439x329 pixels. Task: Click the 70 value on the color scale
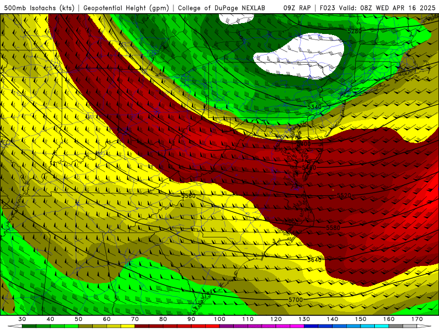pos(135,319)
